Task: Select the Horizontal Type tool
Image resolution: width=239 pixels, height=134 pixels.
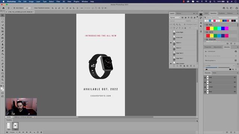Action: coord(3,67)
